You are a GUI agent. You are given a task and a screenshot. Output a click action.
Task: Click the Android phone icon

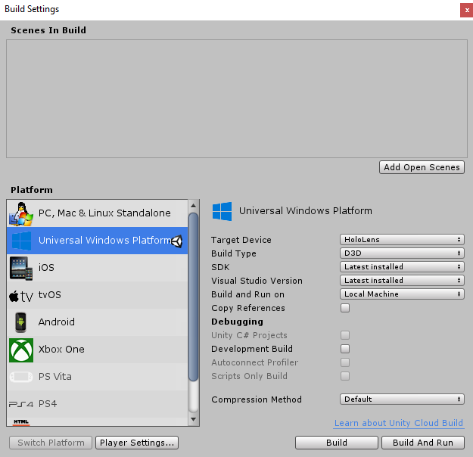[x=20, y=322]
